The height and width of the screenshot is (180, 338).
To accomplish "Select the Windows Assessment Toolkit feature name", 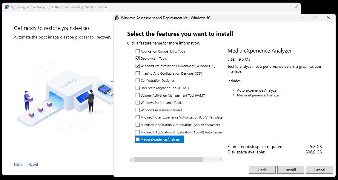I will click(162, 110).
